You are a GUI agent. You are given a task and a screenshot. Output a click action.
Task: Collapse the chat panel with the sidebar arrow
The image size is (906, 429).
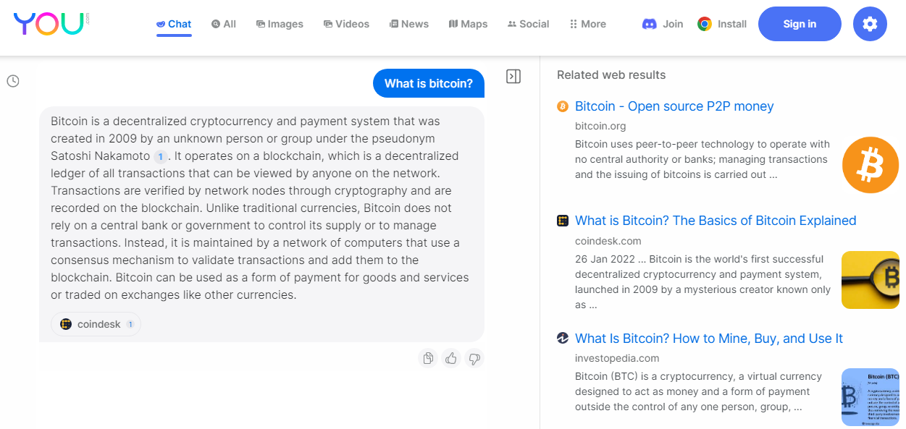pyautogui.click(x=513, y=76)
